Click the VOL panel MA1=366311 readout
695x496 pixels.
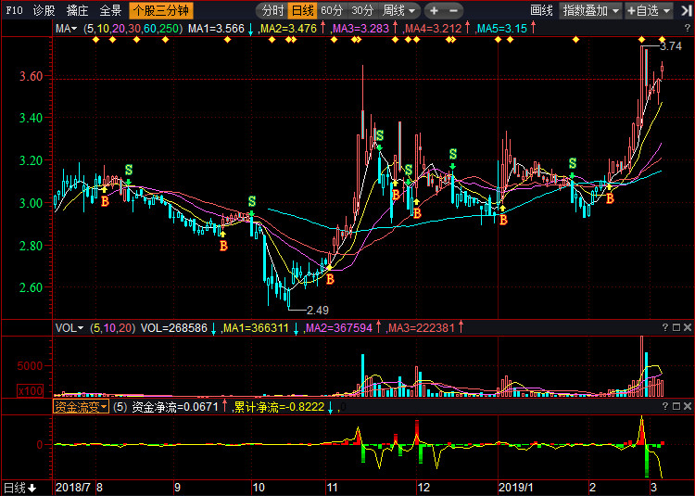coord(256,328)
